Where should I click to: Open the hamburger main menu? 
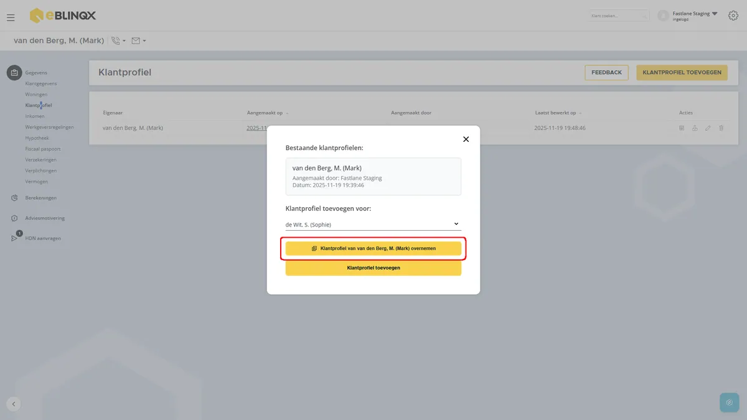(11, 17)
